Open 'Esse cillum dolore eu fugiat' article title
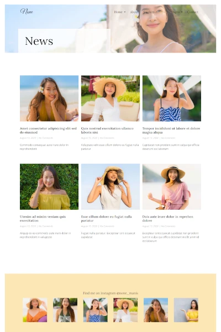221x332 pixels. (107, 219)
